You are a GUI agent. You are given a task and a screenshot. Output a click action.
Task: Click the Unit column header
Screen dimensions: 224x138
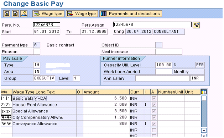[x=192, y=92]
